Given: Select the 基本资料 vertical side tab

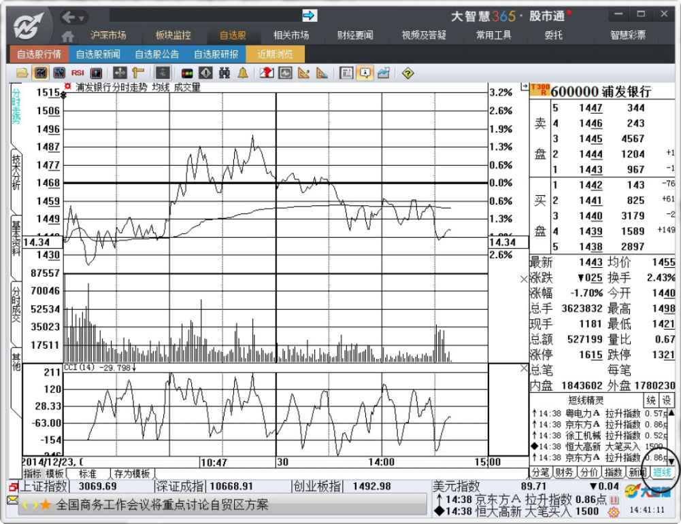Looking at the screenshot, I should point(16,239).
